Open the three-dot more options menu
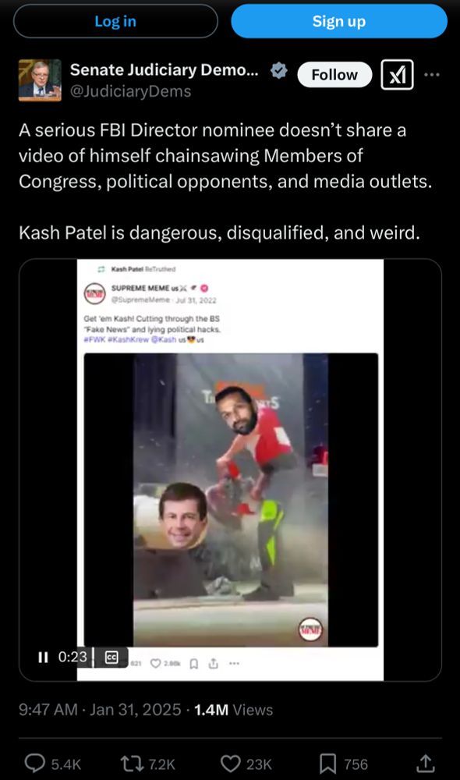 tap(432, 75)
